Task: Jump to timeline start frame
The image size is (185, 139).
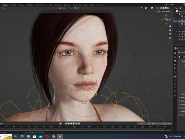Action: [x=66, y=124]
